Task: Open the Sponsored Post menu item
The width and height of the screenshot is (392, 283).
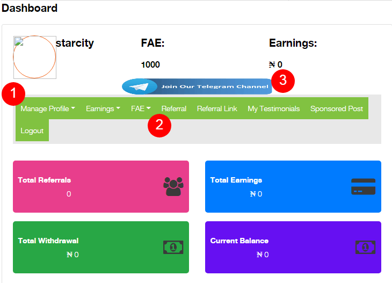Action: point(337,108)
